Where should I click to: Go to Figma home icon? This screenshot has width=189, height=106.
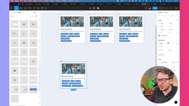pos(19,4)
